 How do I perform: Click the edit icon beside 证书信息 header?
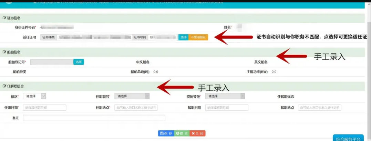click(x=4, y=18)
